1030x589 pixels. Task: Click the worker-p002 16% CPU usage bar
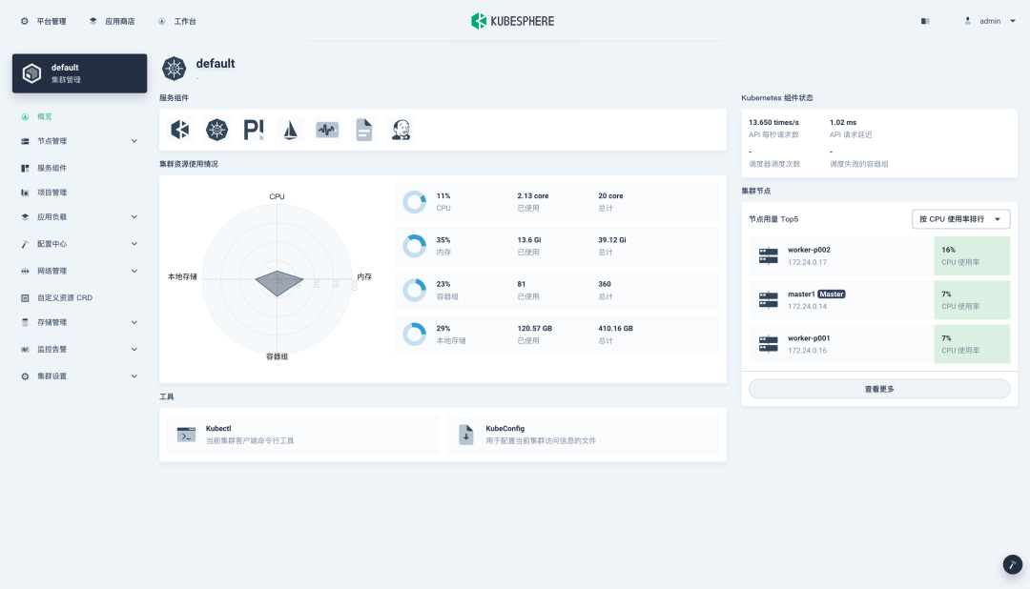[972, 255]
